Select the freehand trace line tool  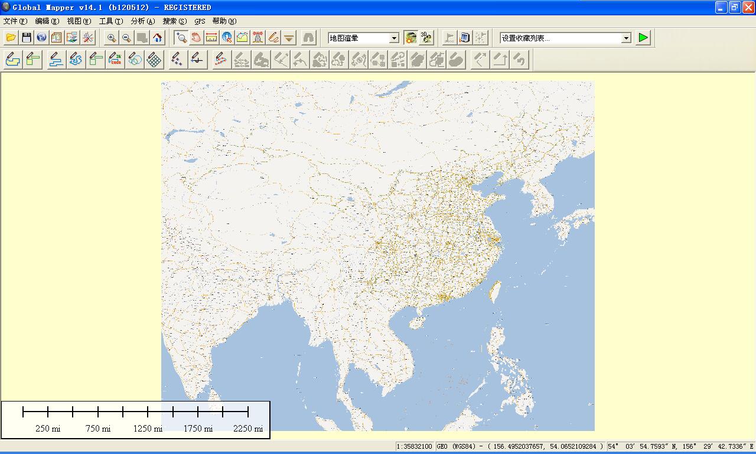point(76,60)
